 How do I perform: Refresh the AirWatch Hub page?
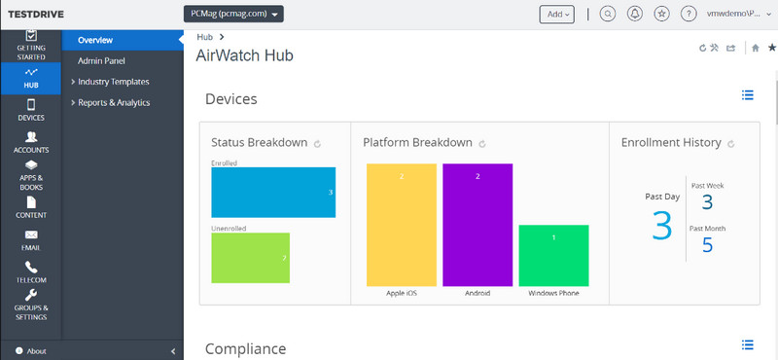[702, 49]
